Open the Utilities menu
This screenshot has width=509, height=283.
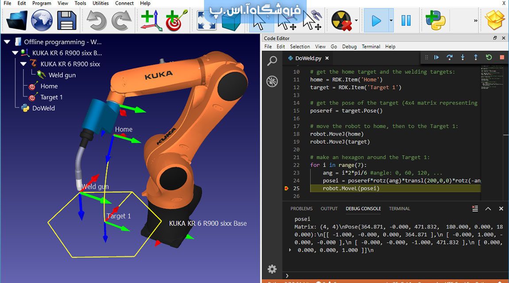100,3
